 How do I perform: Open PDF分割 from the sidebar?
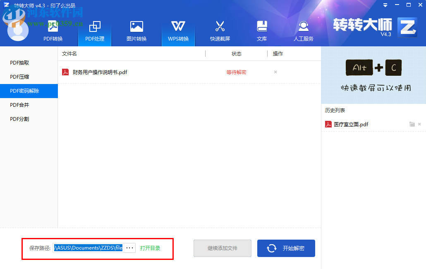point(19,119)
